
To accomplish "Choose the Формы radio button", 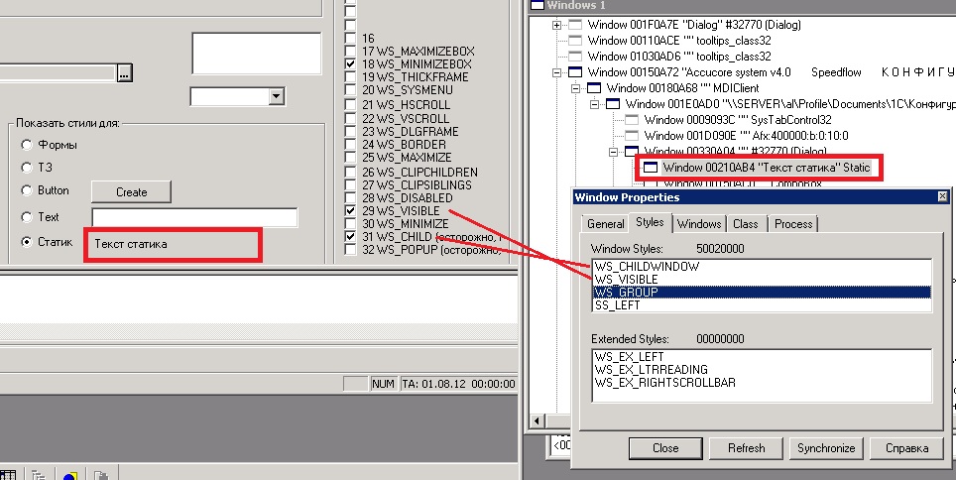I will pos(27,145).
